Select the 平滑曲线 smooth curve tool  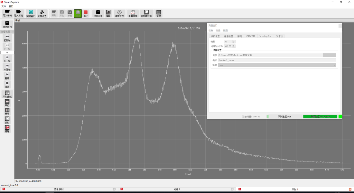[x=133, y=13]
